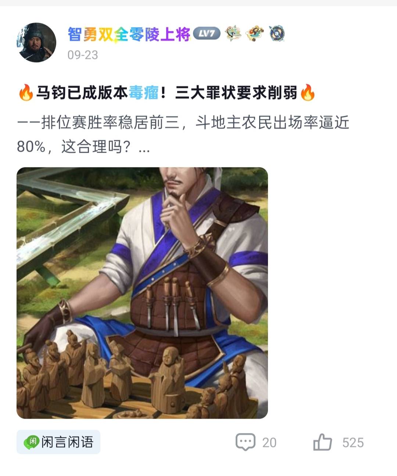Image resolution: width=397 pixels, height=476 pixels.
Task: Expand truncated post text via the ellipsis
Action: [x=144, y=147]
